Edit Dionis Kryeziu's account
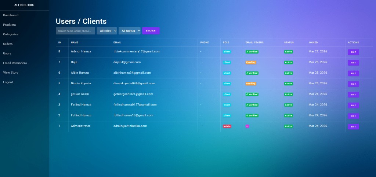The width and height of the screenshot is (376, 177). [353, 84]
